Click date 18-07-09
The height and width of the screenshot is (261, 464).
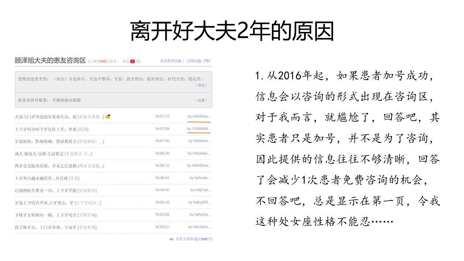click(x=162, y=129)
